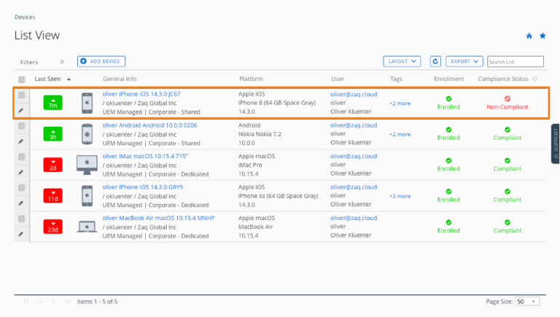
Task: Select checkbox for iMac 715 row
Action: (22, 157)
